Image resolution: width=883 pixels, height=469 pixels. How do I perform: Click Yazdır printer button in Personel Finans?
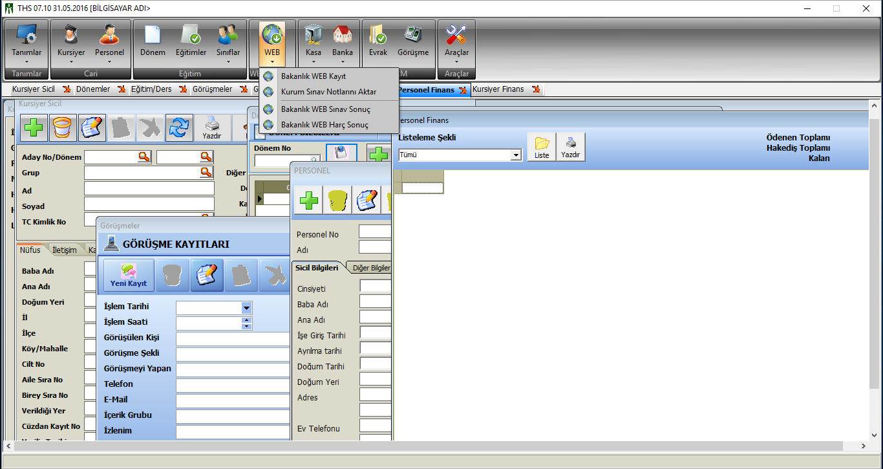pyautogui.click(x=571, y=147)
